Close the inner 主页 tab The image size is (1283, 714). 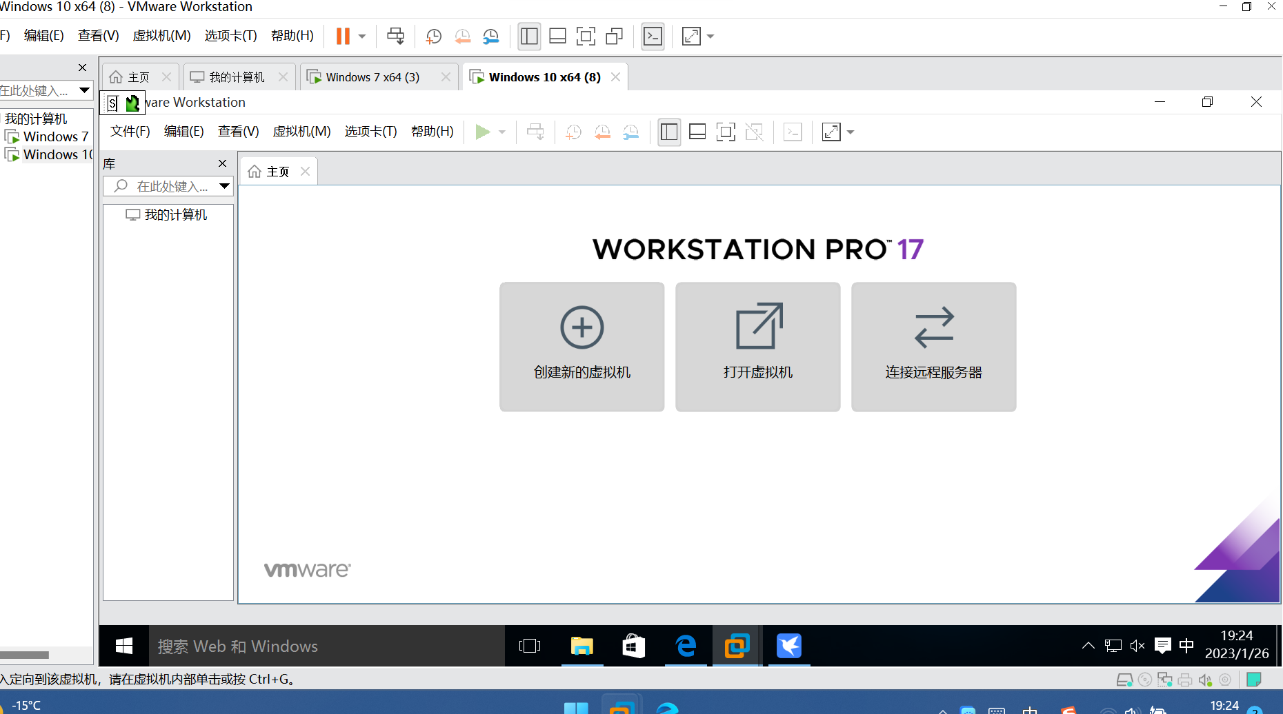point(305,171)
